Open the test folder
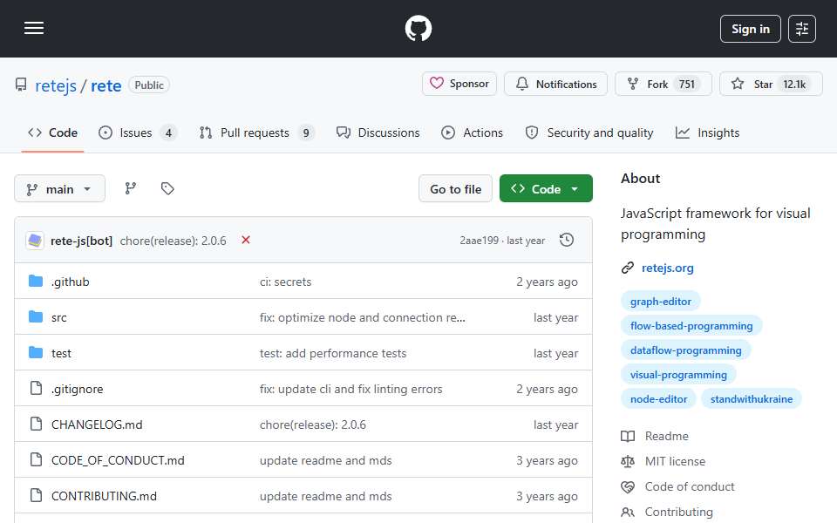Viewport: 837px width, 523px height. coord(61,353)
